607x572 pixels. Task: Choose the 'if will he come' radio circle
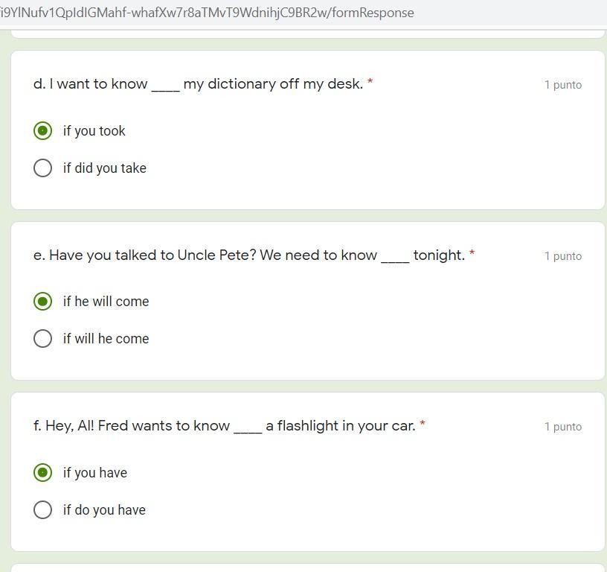tap(43, 339)
